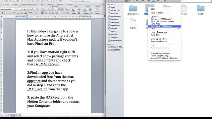Click the align text right icon

(x=49, y=13)
